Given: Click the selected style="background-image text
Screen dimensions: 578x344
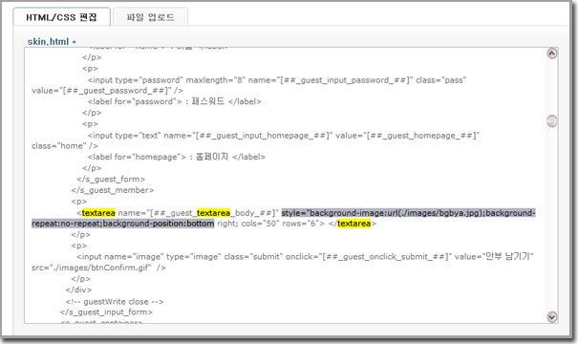Looking at the screenshot, I should 408,213.
